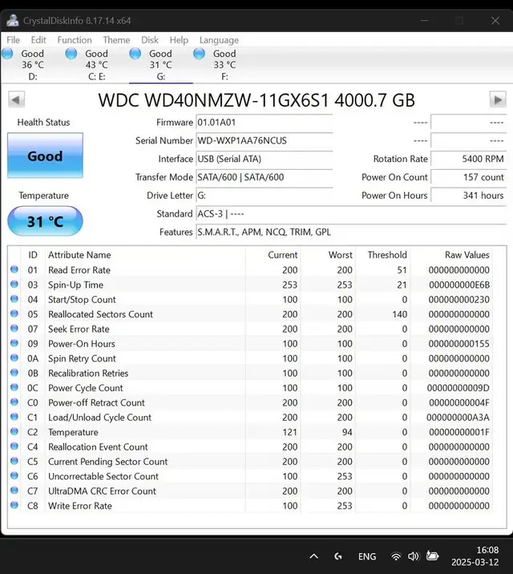Click the Rotation Rate value 5400 RPM
The image size is (513, 574).
[x=468, y=159]
